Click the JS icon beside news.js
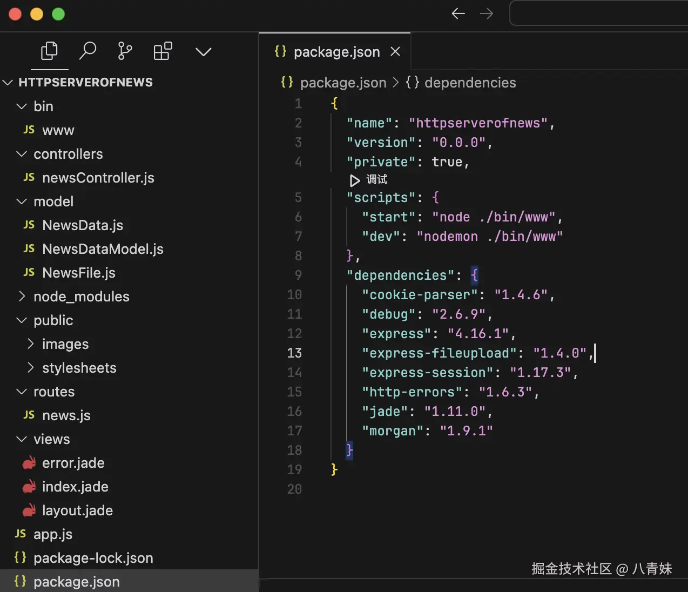688x592 pixels. [29, 415]
